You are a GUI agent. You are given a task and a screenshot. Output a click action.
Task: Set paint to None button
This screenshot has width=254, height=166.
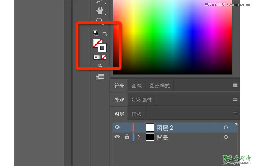click(104, 57)
